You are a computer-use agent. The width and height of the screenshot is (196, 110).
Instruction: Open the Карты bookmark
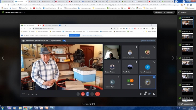pos(139,8)
